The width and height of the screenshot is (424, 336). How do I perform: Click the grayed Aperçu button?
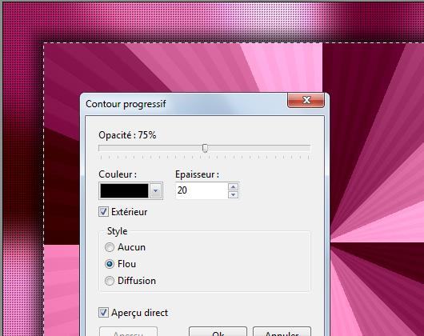[128, 332]
